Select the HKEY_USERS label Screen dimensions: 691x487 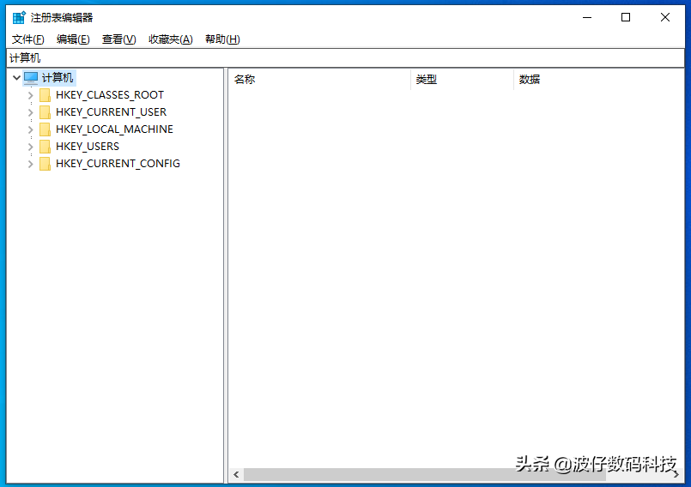click(88, 147)
